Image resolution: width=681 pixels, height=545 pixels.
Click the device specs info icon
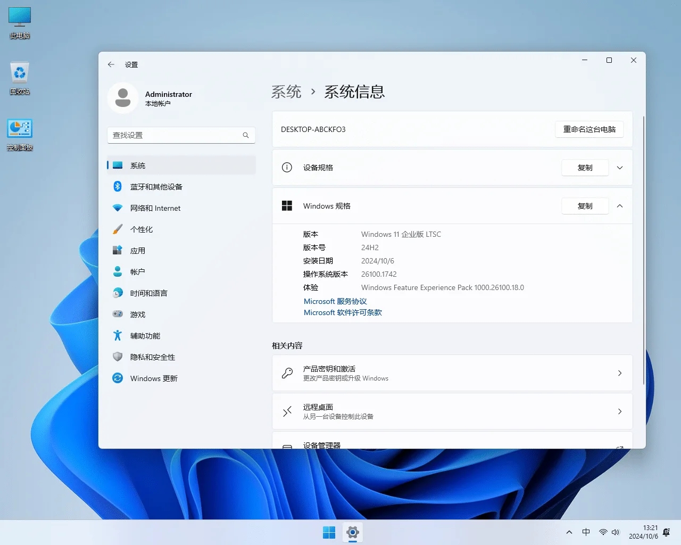coord(287,168)
